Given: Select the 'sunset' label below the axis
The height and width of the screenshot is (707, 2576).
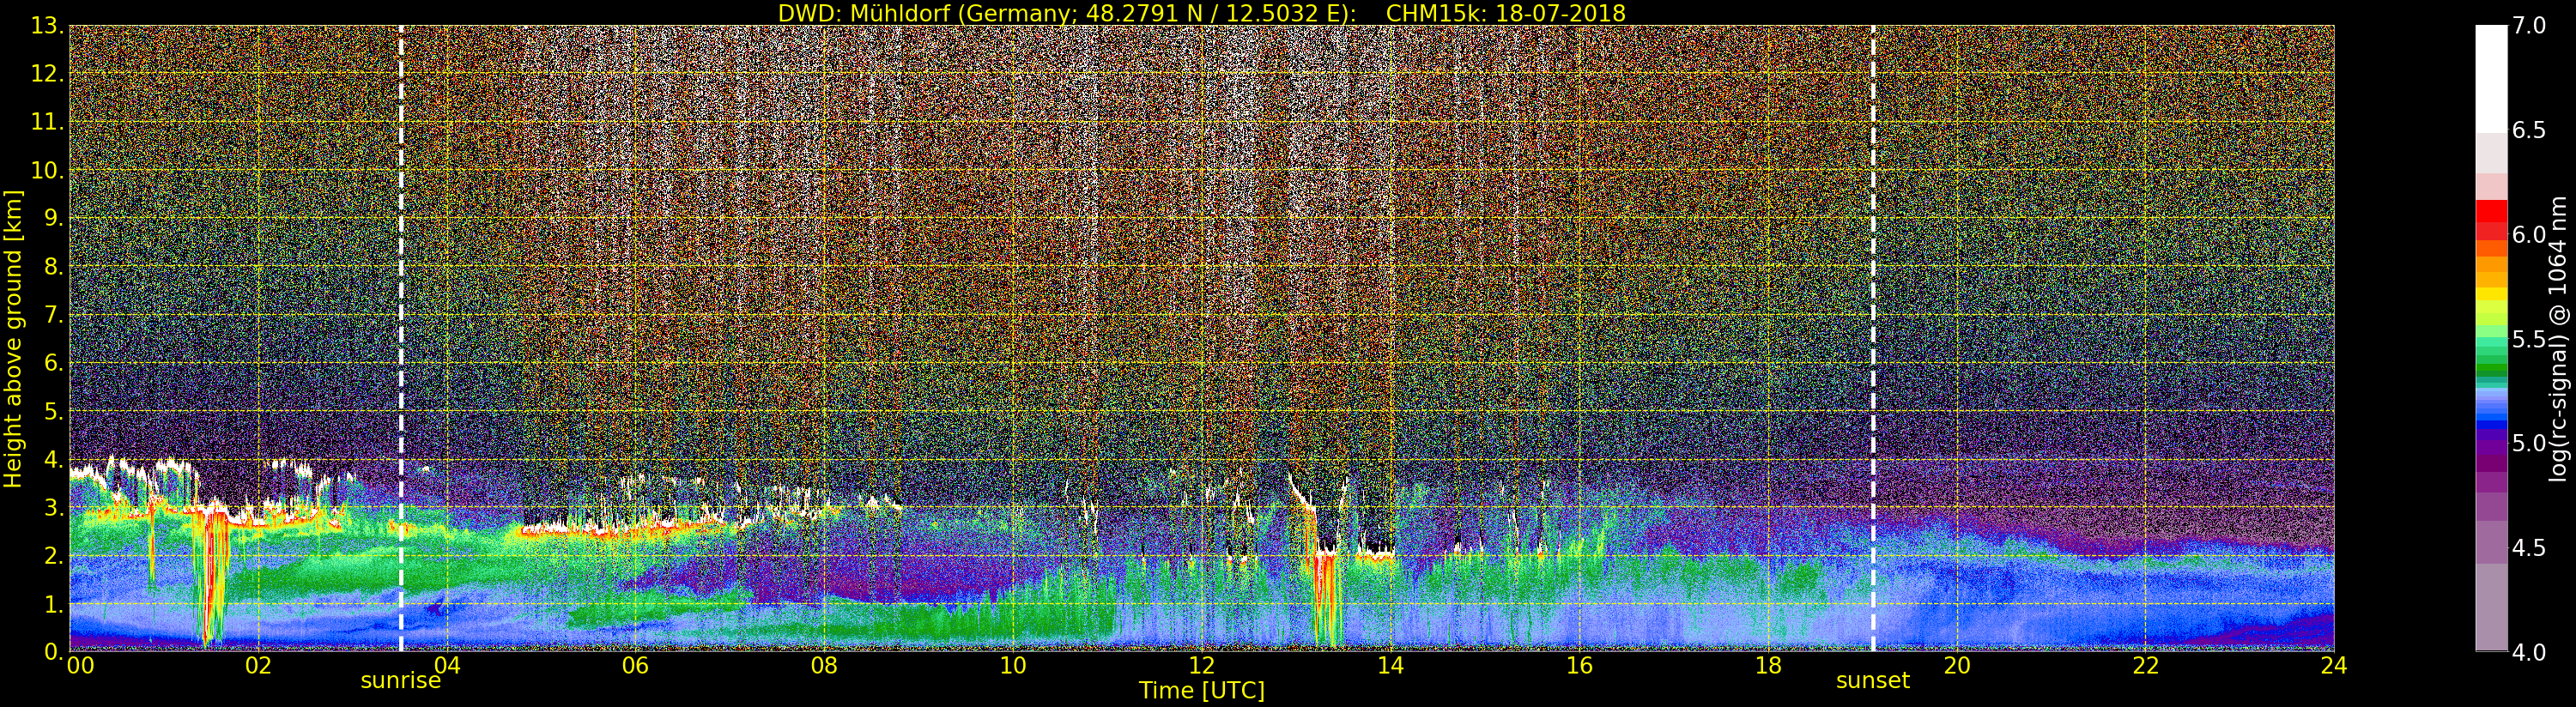Looking at the screenshot, I should [1872, 681].
